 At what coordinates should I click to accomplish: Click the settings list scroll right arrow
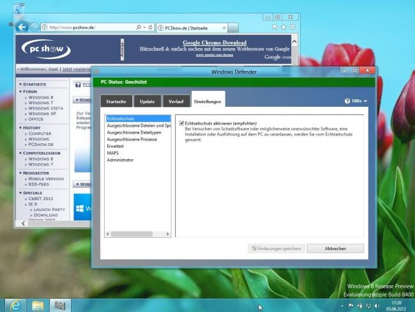pyautogui.click(x=167, y=234)
